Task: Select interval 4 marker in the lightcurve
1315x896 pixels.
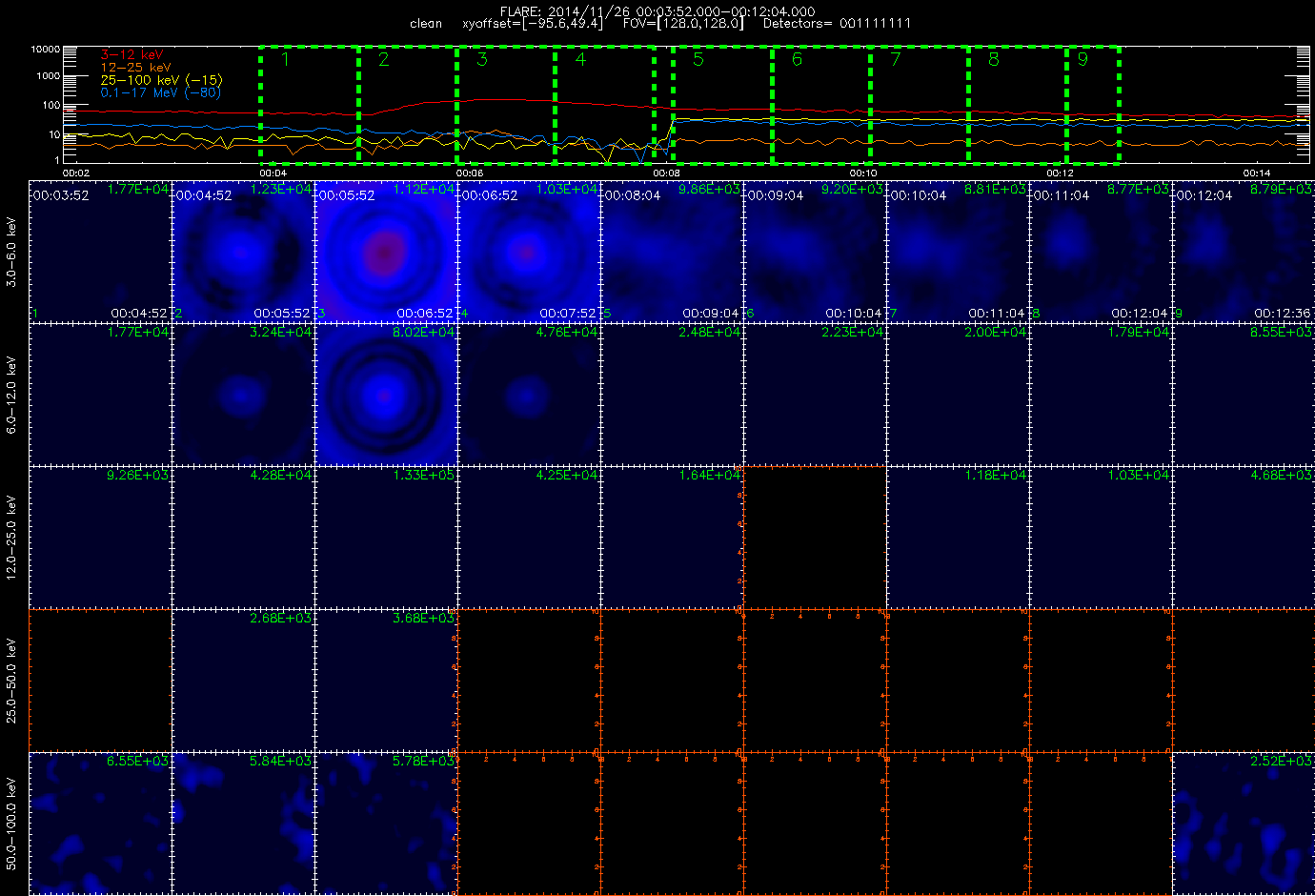Action: pos(580,59)
